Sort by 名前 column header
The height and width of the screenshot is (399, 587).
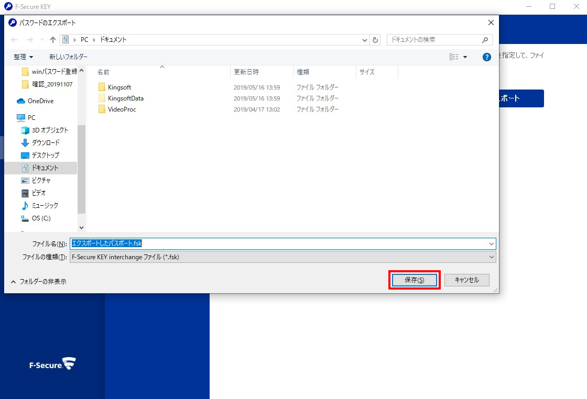[104, 72]
